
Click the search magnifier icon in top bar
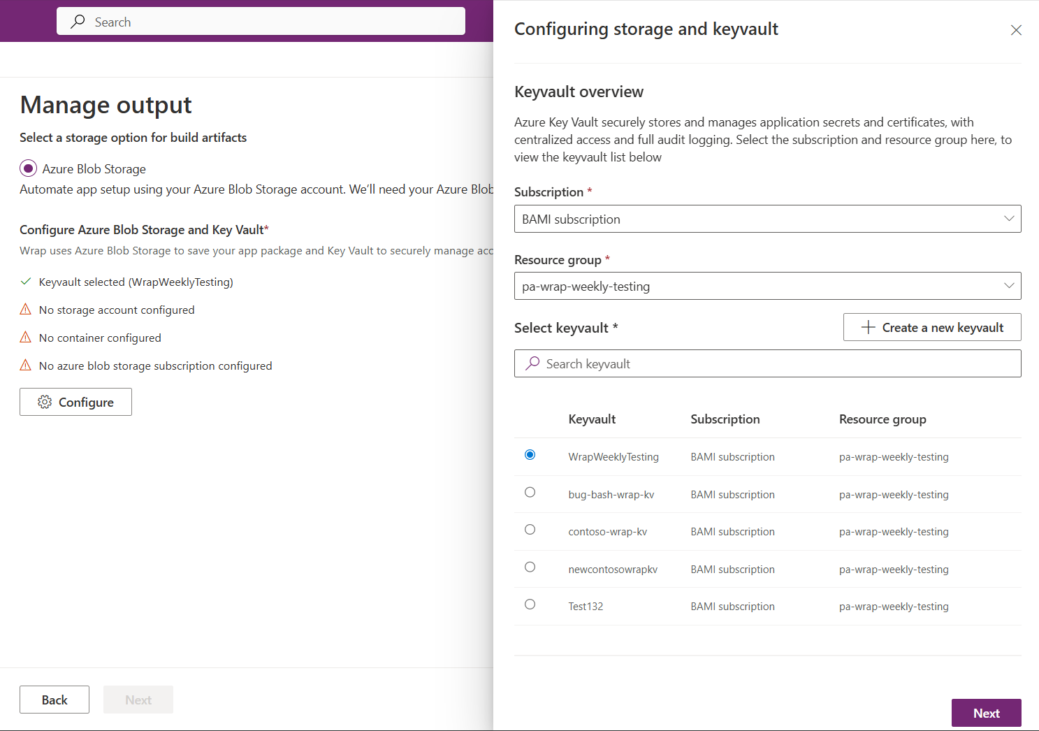(x=78, y=22)
